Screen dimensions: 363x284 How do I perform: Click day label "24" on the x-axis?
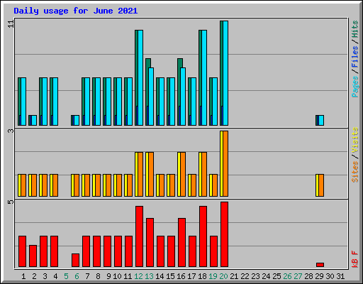pos(266,276)
